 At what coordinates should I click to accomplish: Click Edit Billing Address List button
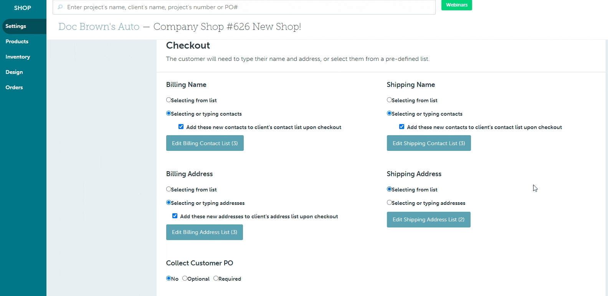coord(204,232)
